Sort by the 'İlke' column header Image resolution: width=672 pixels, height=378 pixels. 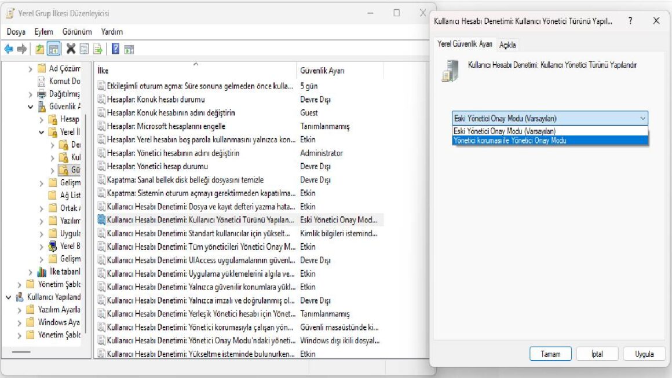point(195,70)
